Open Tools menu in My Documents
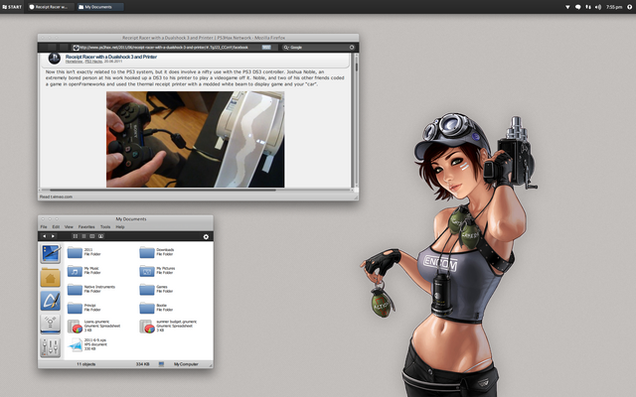636x397 pixels. tap(105, 227)
